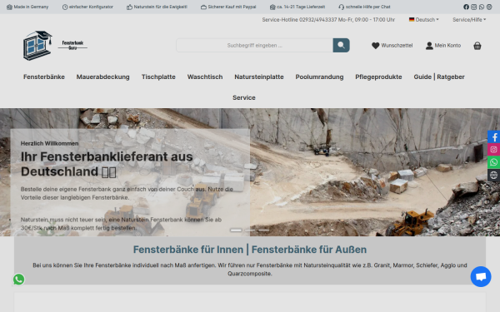
Task: Focus the Suchbegriff eingeben search field
Action: pos(254,45)
